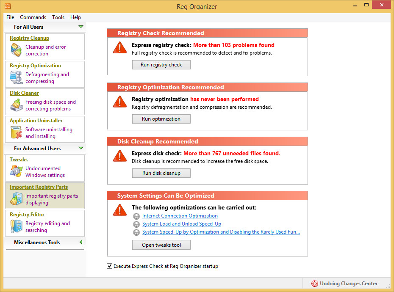Select the Internet Connection Optimization bullet

[136, 216]
